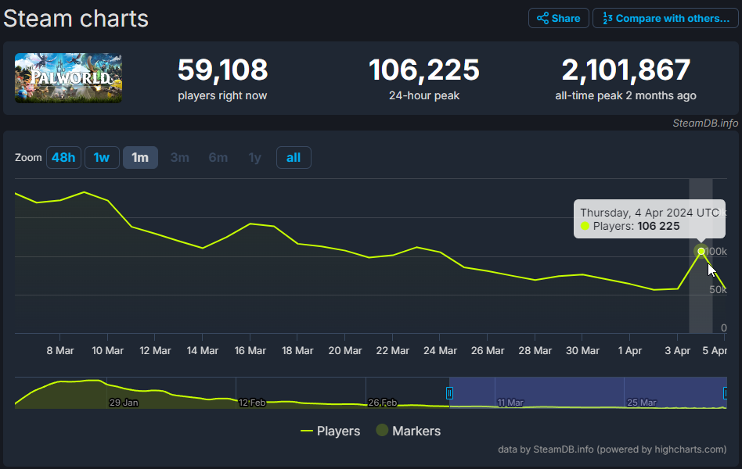Choose the 3m zoom option
The height and width of the screenshot is (469, 742).
point(179,158)
